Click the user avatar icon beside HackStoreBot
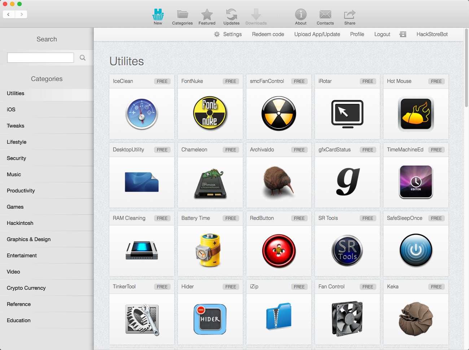This screenshot has height=350, width=469. tap(403, 34)
